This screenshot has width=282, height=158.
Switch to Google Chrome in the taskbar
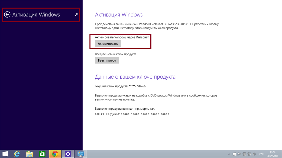click(55, 154)
